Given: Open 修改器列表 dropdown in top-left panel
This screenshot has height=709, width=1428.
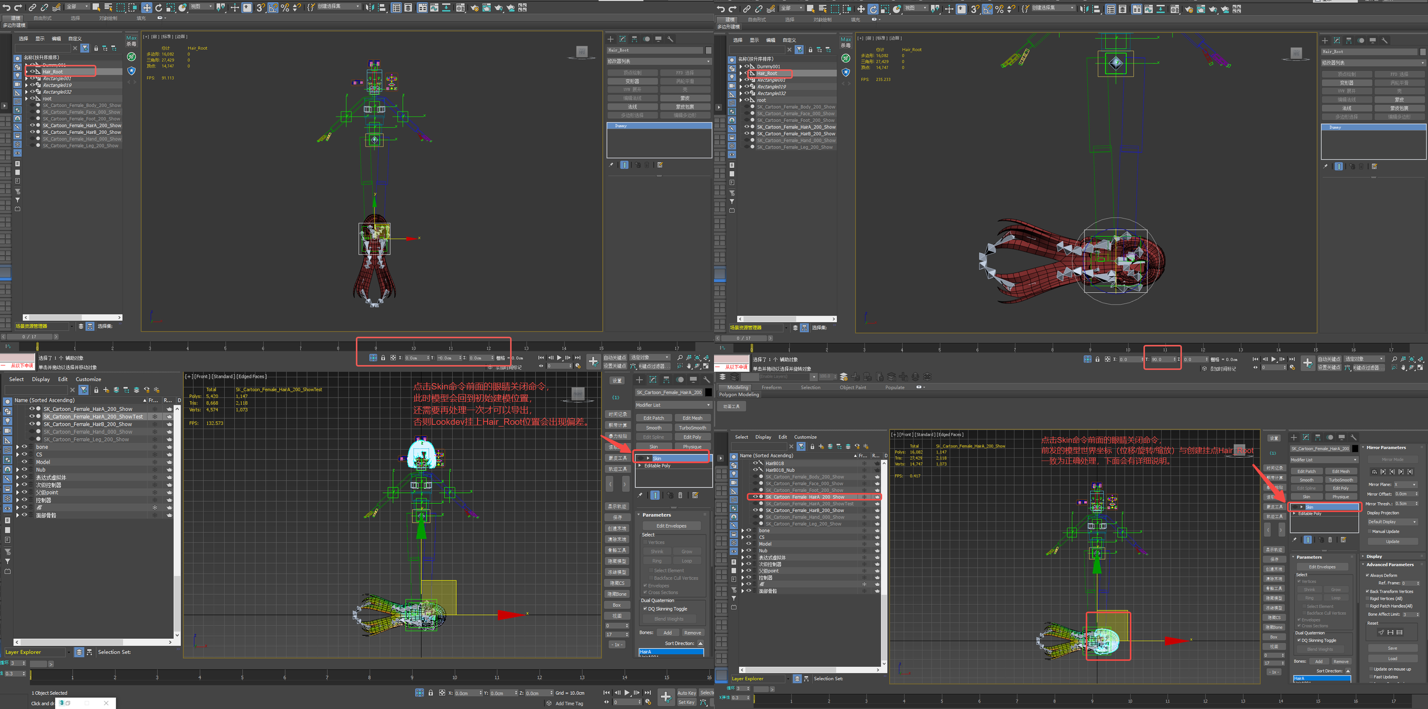Looking at the screenshot, I should pos(659,61).
